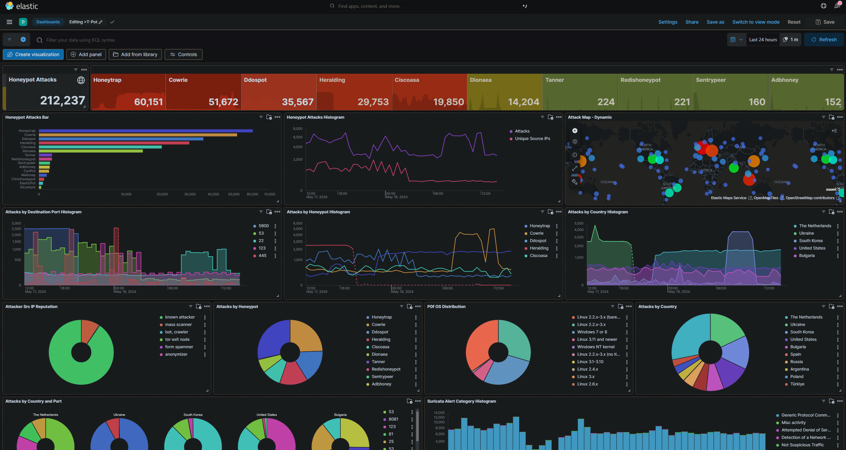
Task: Click the add filter plus icon
Action: (23, 40)
